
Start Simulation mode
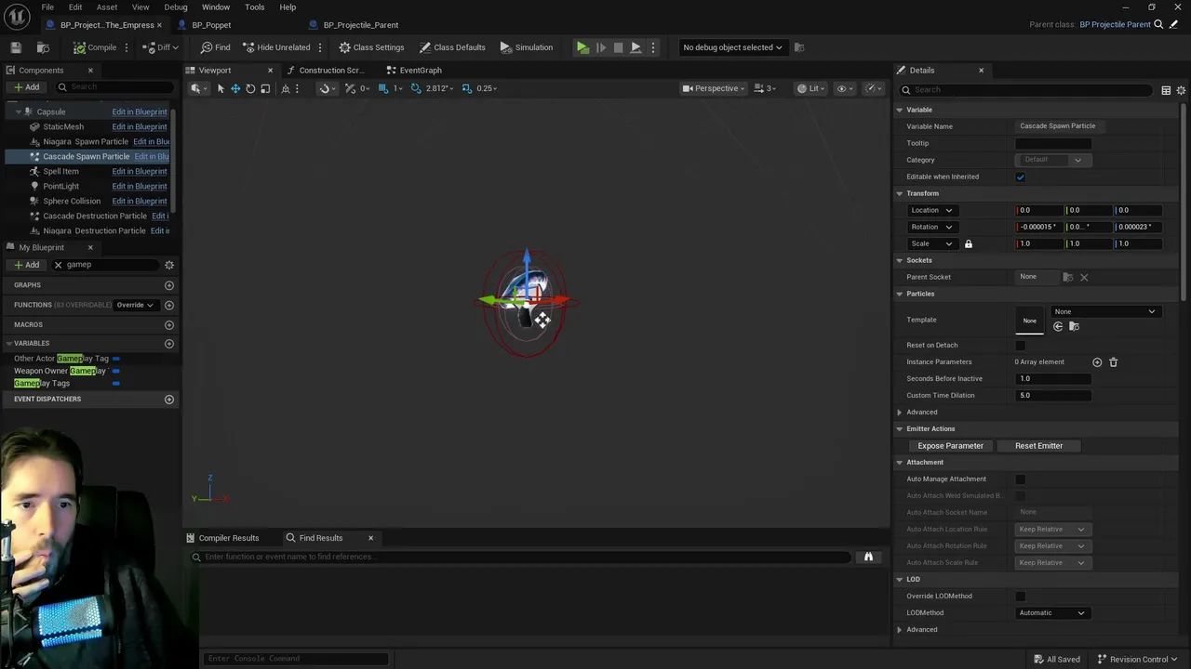click(x=527, y=47)
